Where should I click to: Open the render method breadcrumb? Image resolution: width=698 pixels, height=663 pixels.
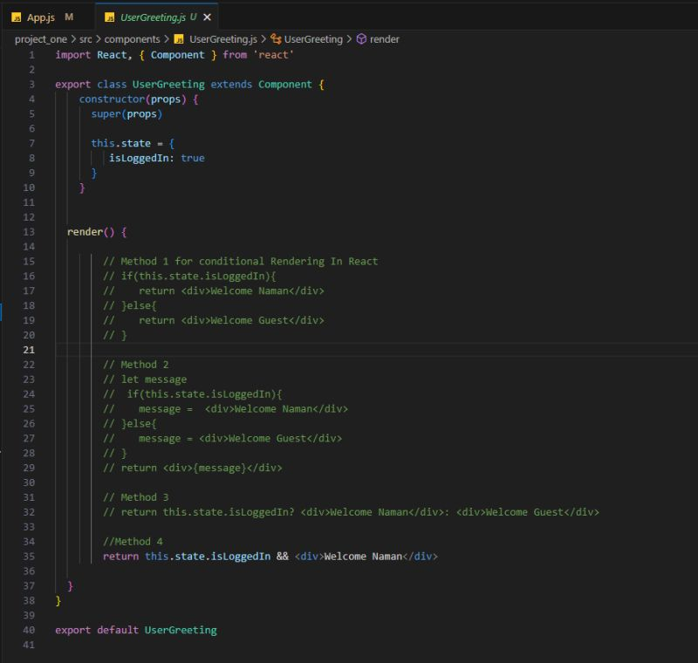pyautogui.click(x=385, y=39)
